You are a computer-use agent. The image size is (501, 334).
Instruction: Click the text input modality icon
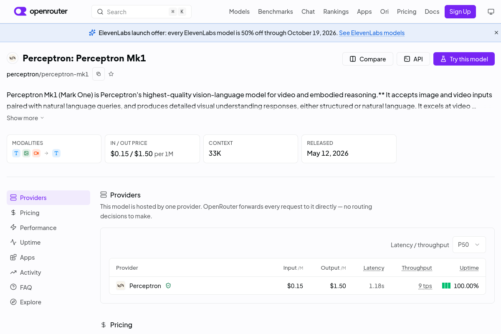click(x=16, y=153)
